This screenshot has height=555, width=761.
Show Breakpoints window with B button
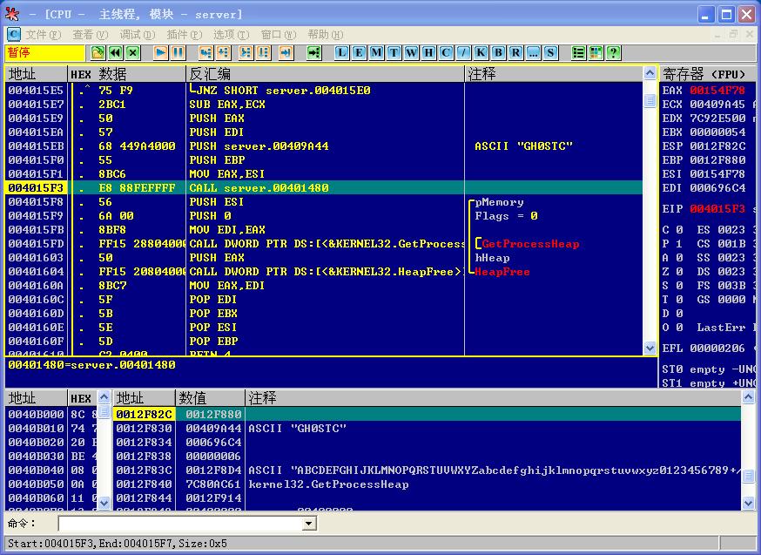pyautogui.click(x=498, y=52)
